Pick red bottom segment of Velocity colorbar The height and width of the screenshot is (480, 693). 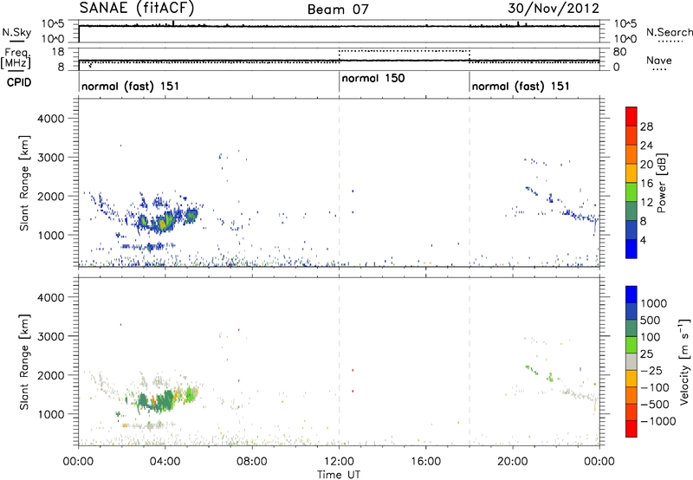(x=631, y=429)
